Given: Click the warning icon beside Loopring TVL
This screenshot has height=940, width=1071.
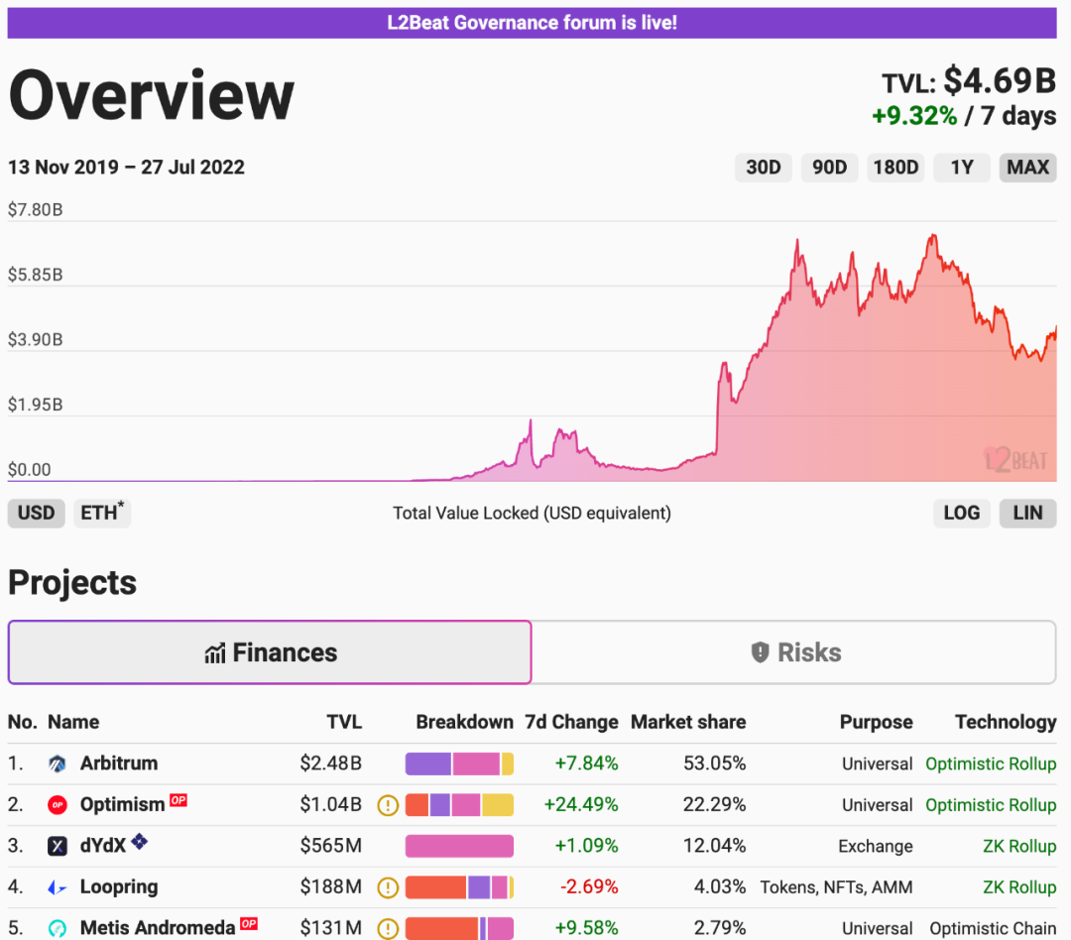Looking at the screenshot, I should tap(388, 888).
